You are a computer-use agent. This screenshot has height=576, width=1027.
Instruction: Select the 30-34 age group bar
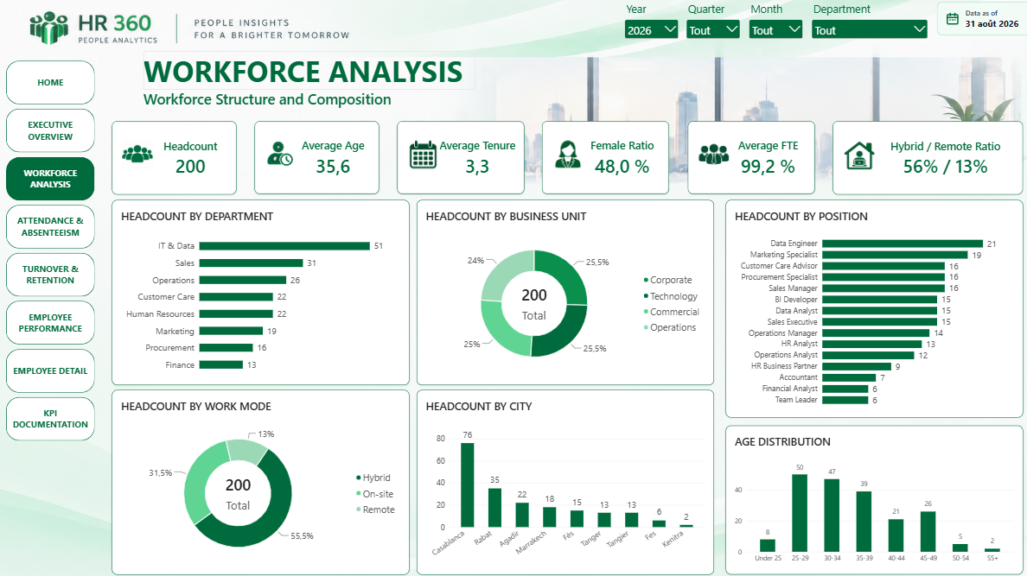pos(832,516)
